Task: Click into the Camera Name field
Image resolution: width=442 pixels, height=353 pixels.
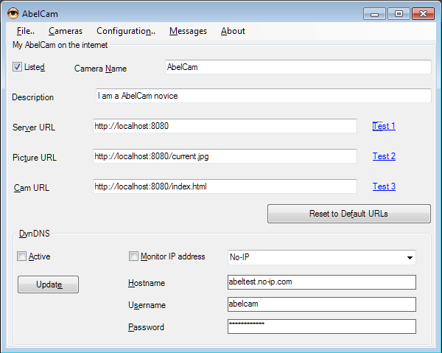Action: coord(298,67)
